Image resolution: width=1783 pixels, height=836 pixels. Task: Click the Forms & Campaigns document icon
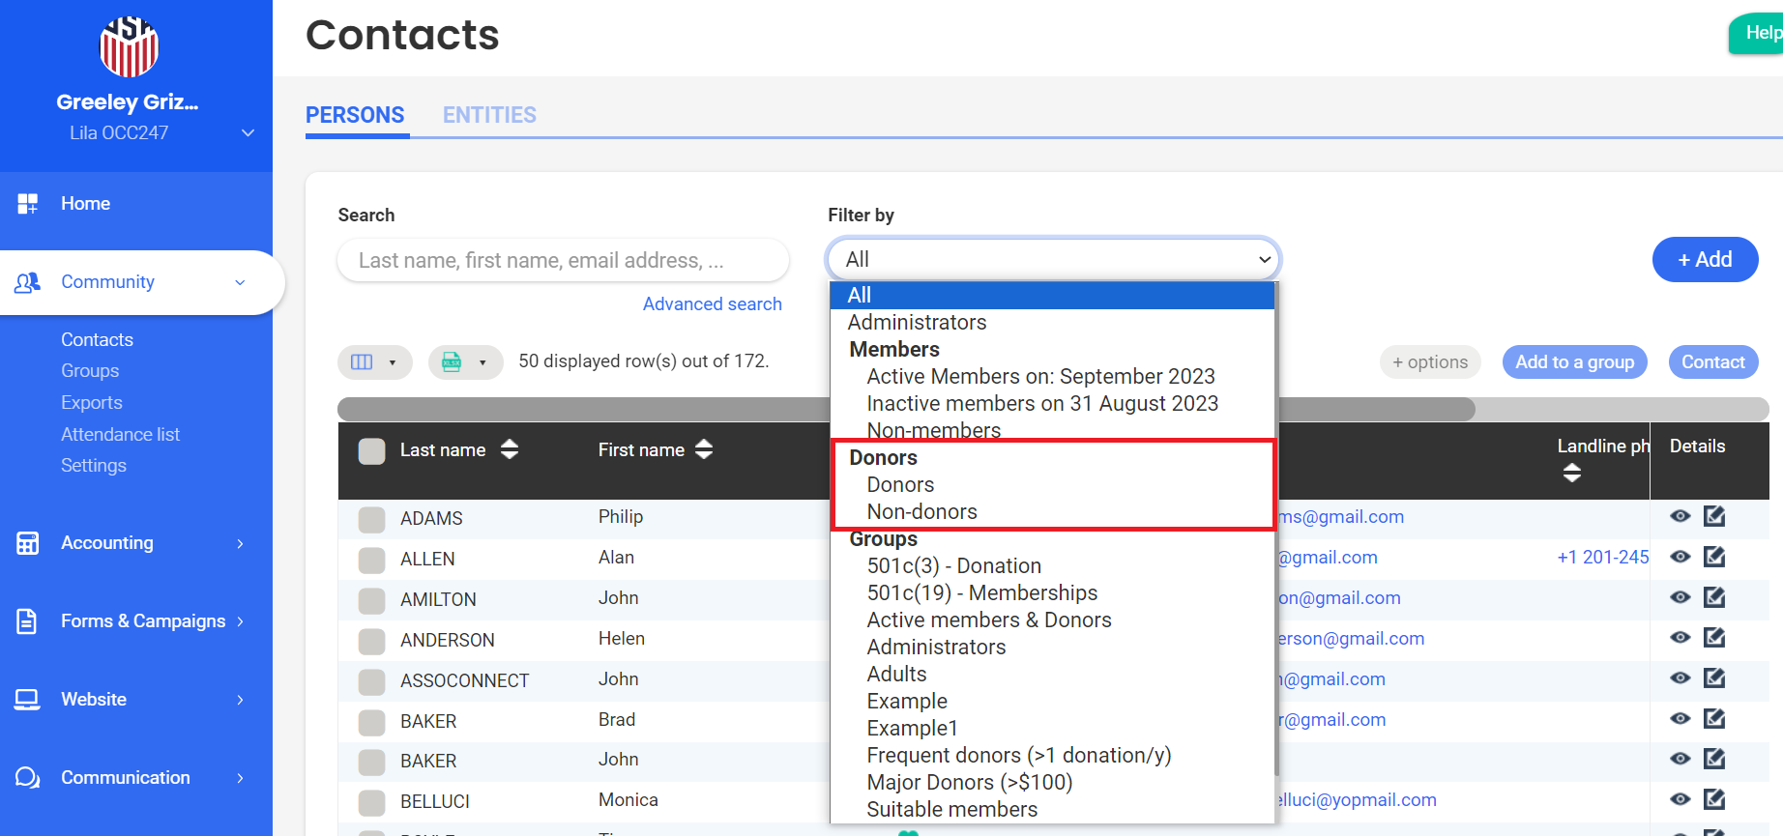click(x=27, y=621)
